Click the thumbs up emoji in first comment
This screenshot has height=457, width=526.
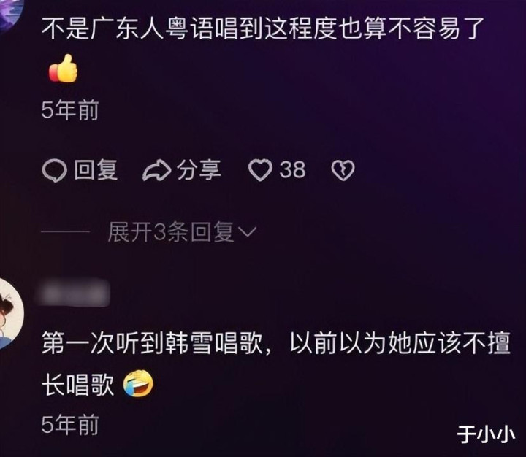[64, 69]
